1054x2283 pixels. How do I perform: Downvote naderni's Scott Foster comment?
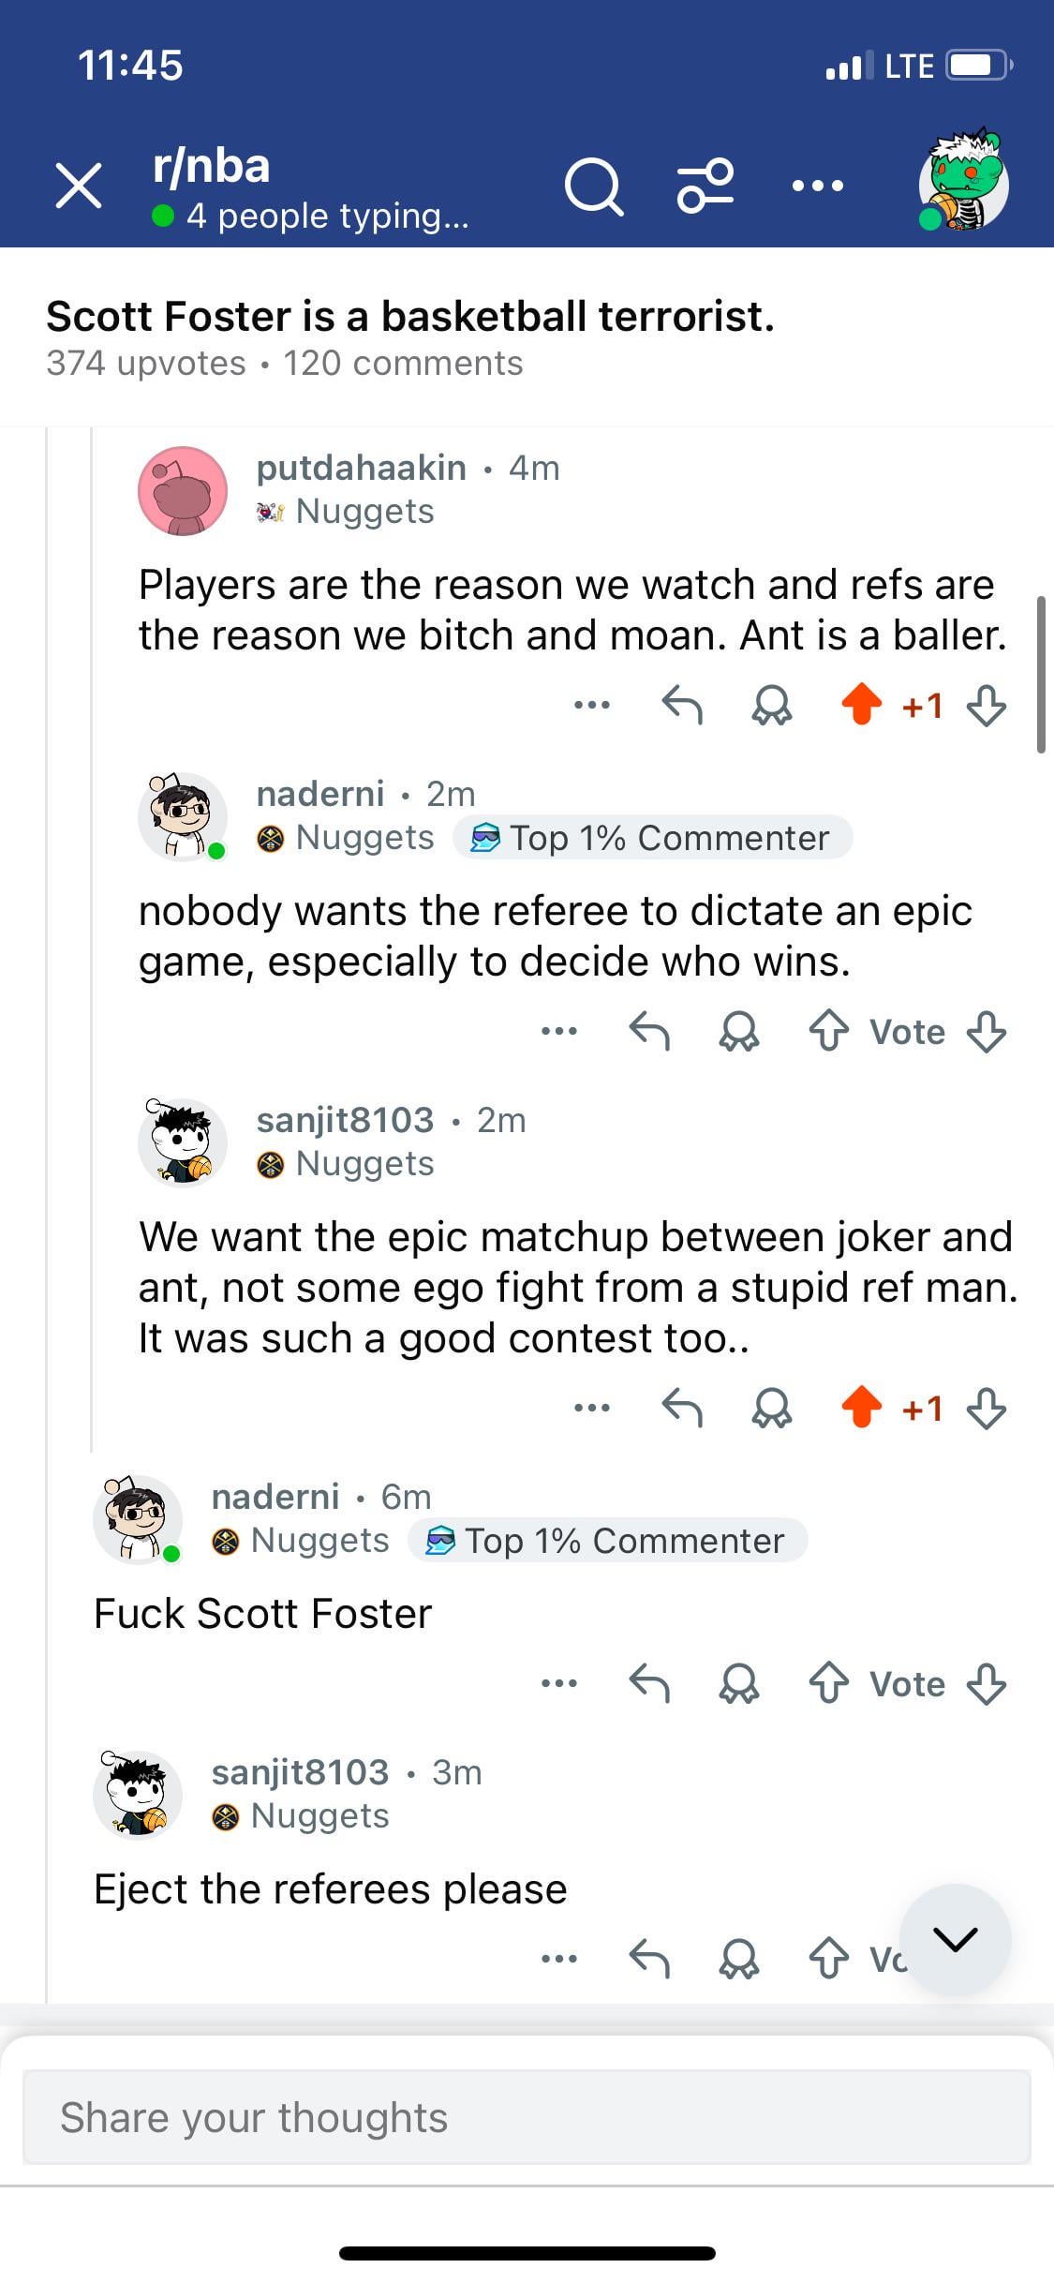pyautogui.click(x=987, y=1683)
